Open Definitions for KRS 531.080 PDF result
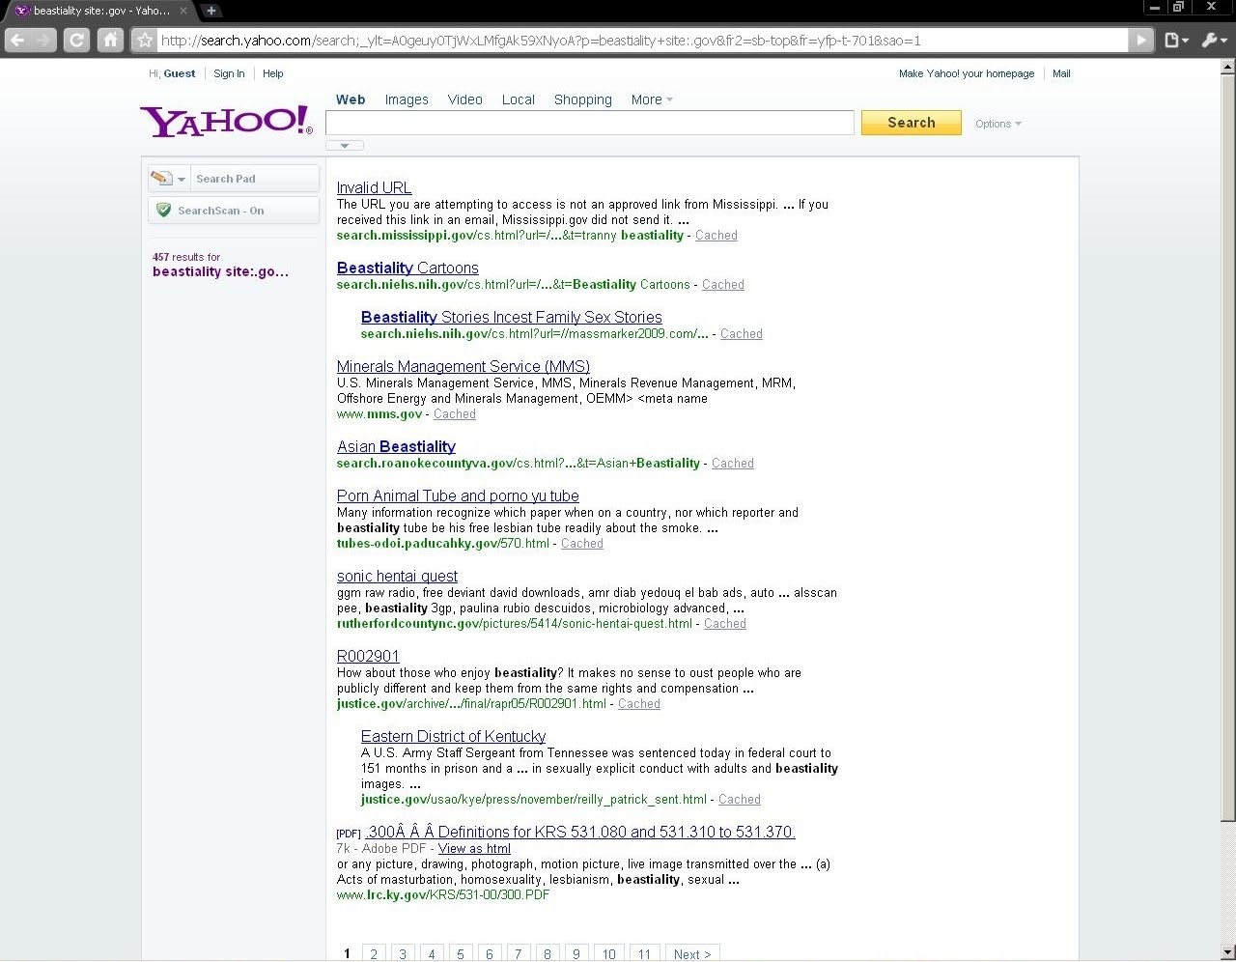The image size is (1236, 962). [x=580, y=832]
